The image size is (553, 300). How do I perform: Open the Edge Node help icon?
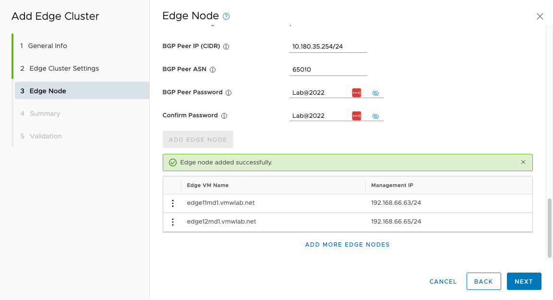click(226, 16)
